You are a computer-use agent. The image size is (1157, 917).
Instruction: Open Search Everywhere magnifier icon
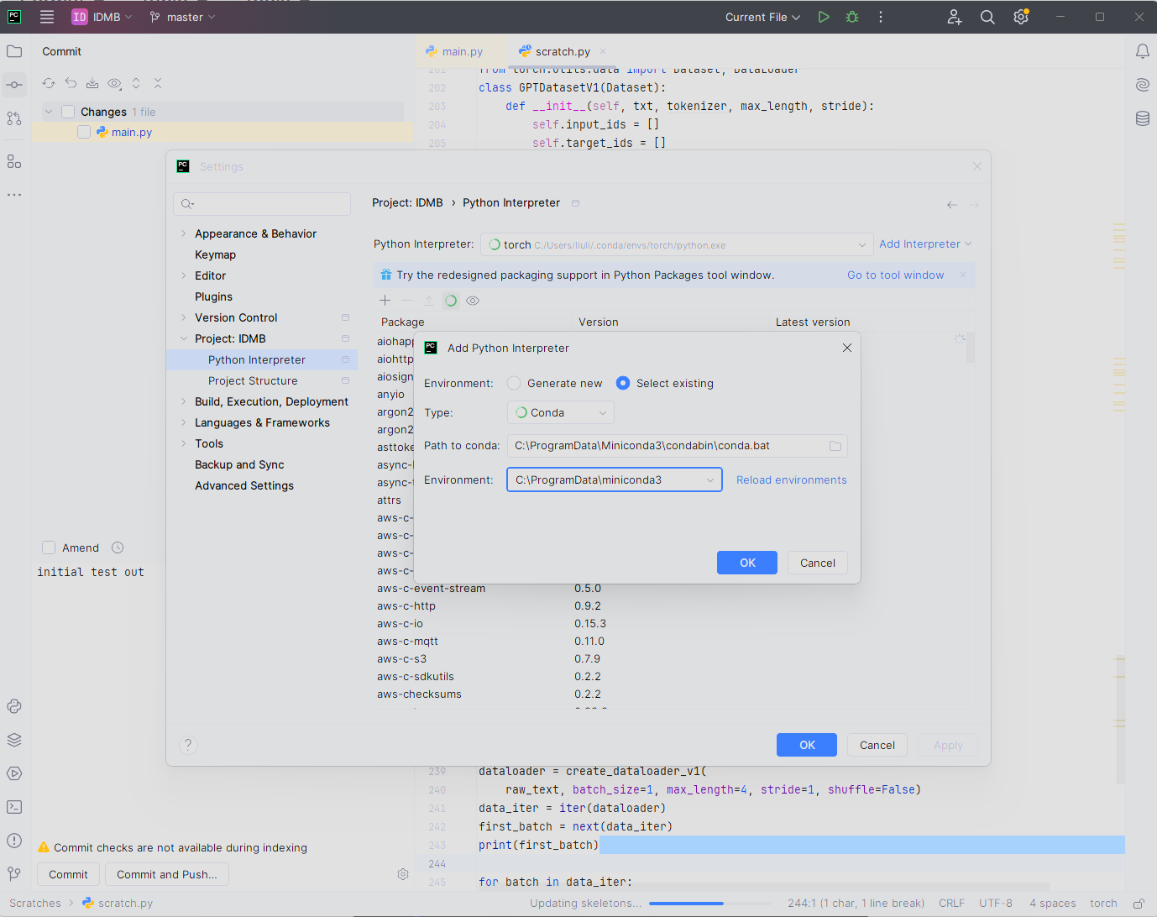pyautogui.click(x=987, y=17)
